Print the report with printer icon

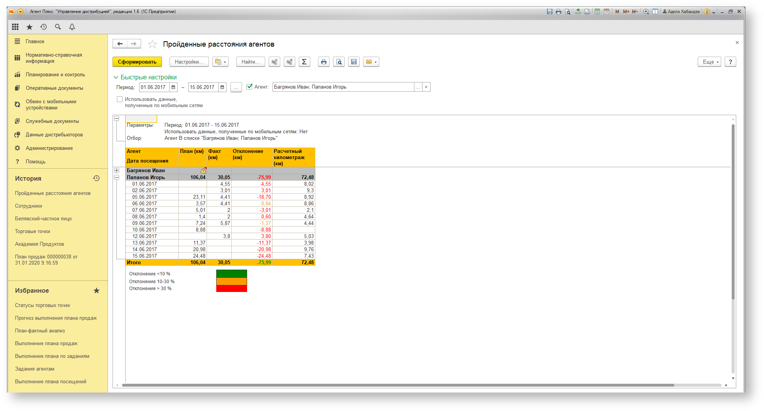pyautogui.click(x=324, y=62)
